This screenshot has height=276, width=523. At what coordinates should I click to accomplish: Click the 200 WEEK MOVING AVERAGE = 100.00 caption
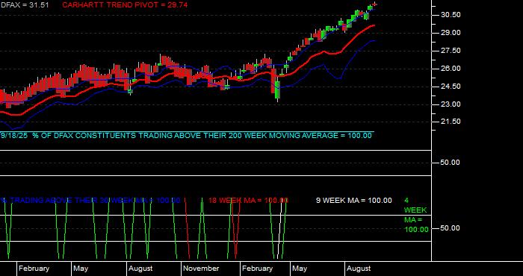click(x=186, y=136)
